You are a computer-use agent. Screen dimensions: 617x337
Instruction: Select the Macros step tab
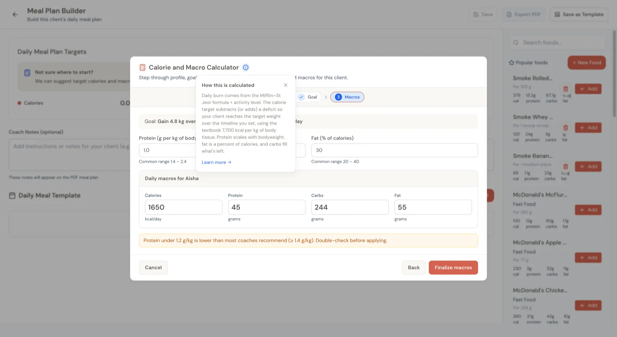(x=347, y=97)
